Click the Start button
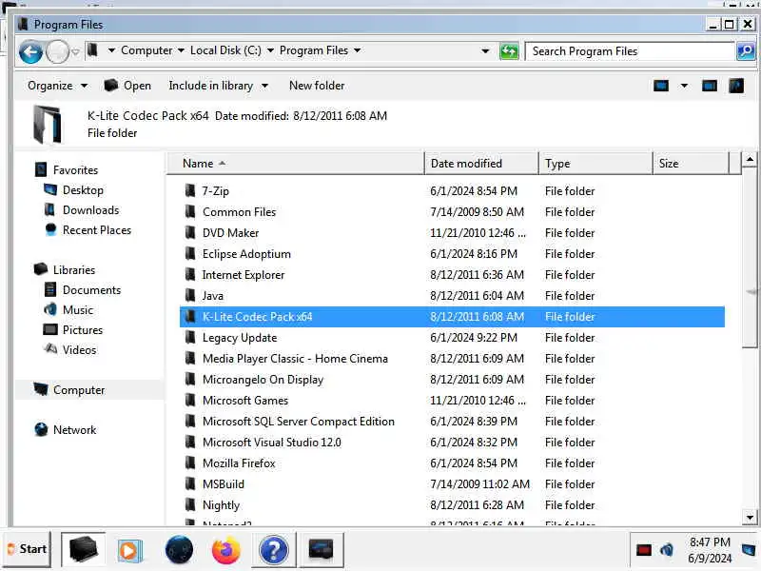 tap(28, 549)
